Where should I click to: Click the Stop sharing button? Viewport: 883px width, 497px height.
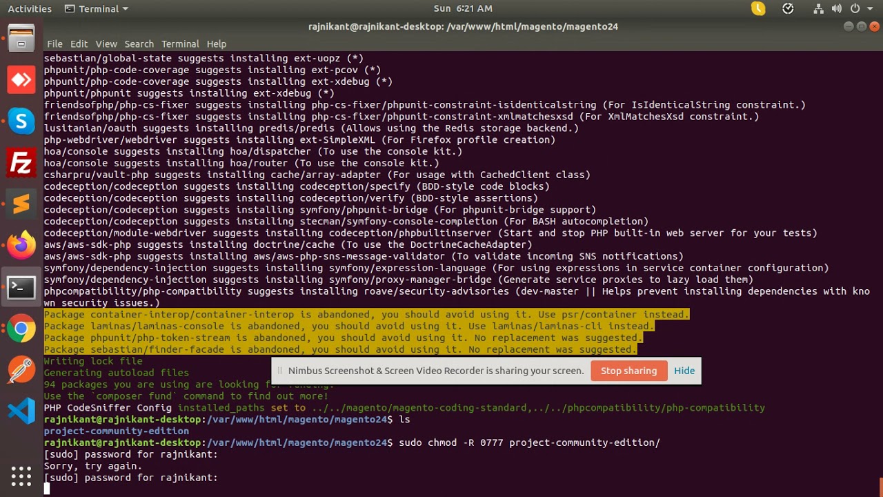tap(628, 371)
